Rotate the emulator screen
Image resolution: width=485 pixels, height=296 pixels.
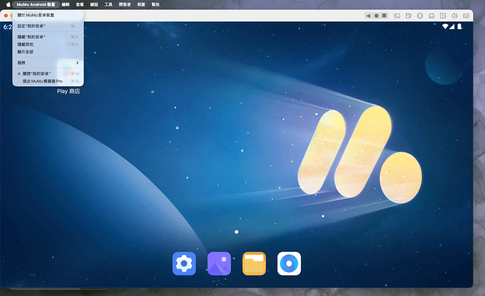(443, 16)
